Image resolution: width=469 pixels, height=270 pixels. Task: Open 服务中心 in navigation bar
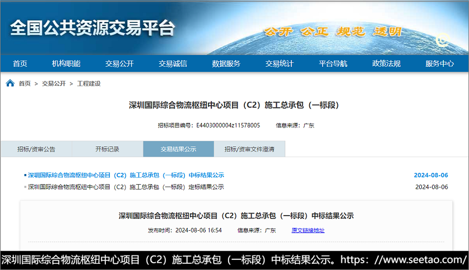pyautogui.click(x=439, y=63)
